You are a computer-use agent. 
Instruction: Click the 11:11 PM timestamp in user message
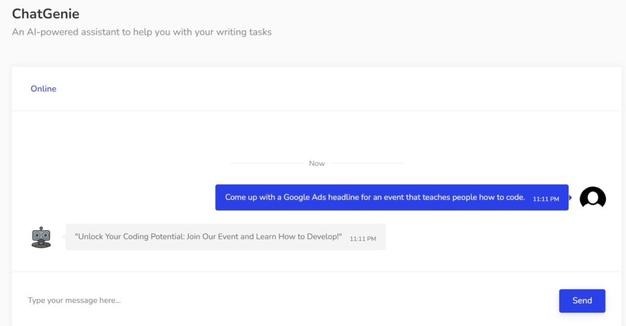[x=545, y=199]
